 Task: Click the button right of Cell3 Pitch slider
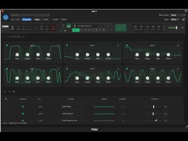pos(166,107)
